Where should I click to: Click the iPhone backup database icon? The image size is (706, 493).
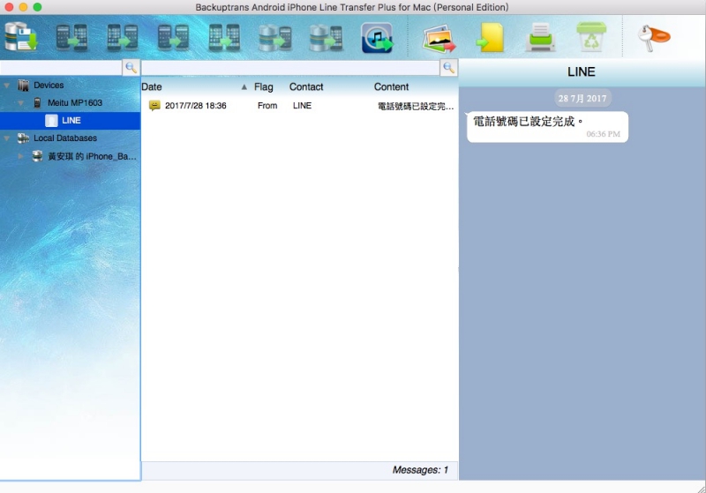37,156
